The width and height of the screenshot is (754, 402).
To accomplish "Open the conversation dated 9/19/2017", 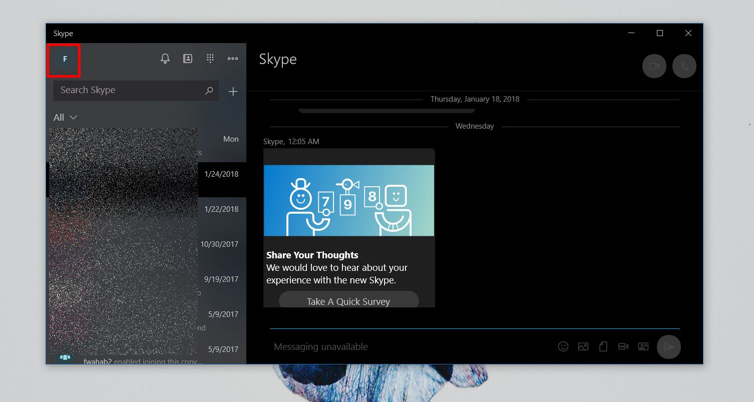I will 146,285.
